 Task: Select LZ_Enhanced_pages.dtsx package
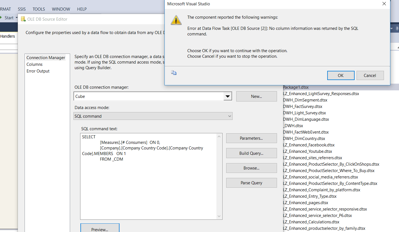tap(305, 203)
